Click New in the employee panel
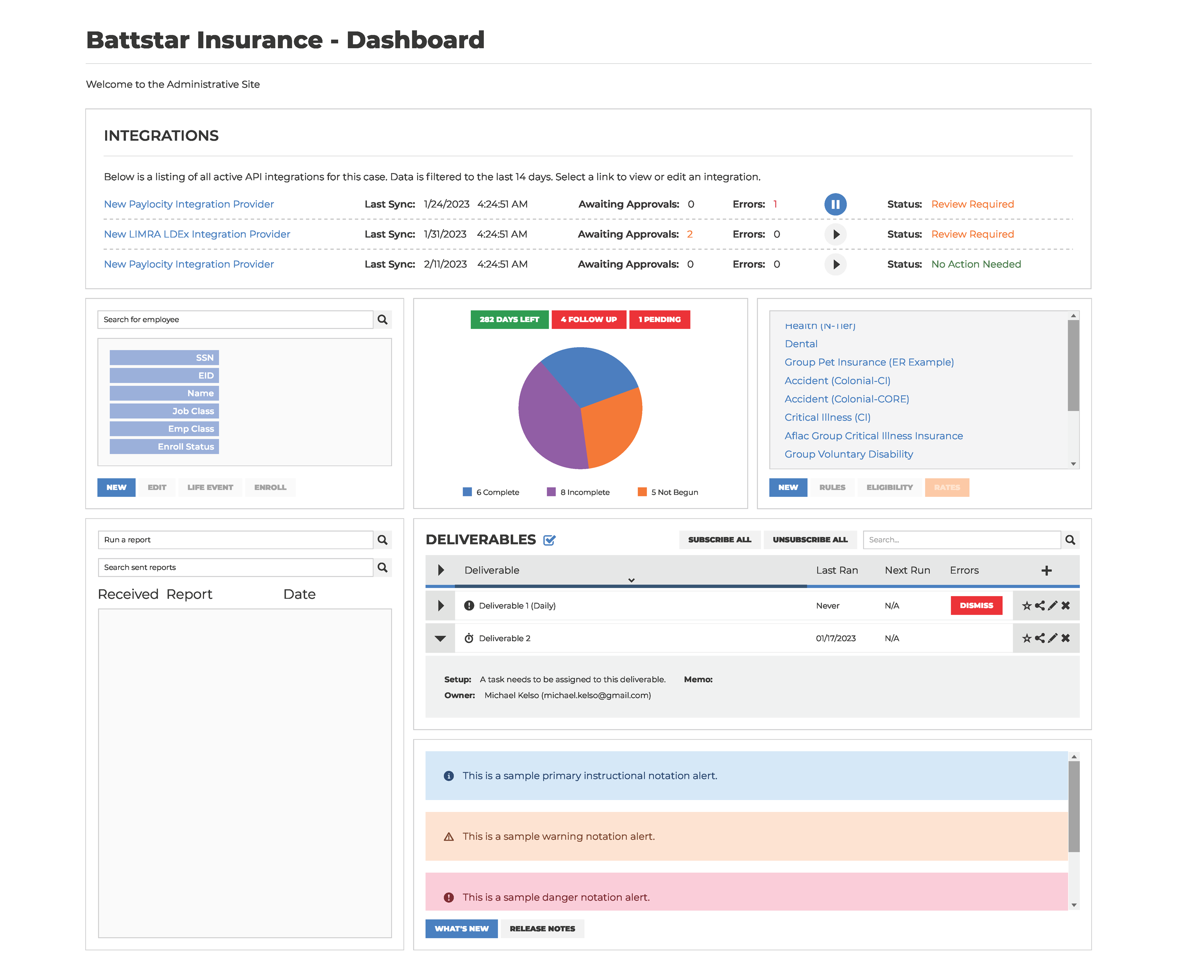The height and width of the screenshot is (961, 1177). coord(116,488)
